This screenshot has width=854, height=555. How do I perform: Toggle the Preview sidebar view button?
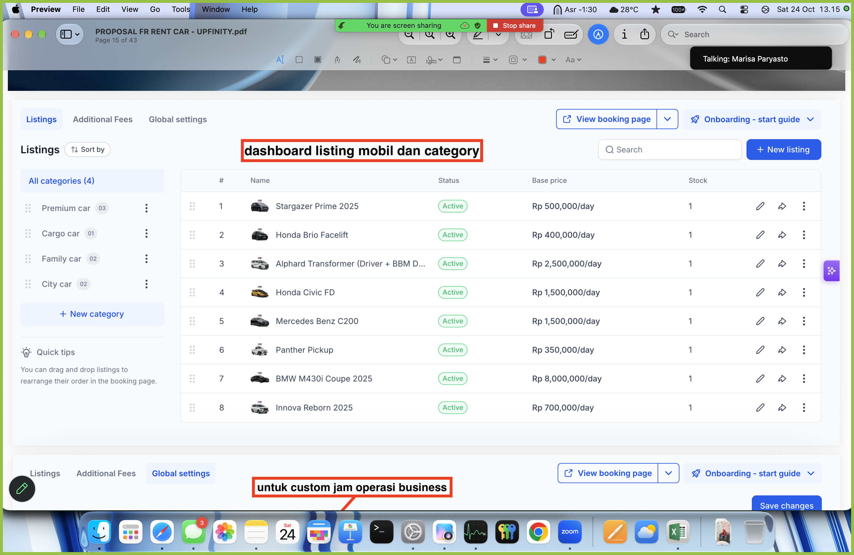pos(66,35)
